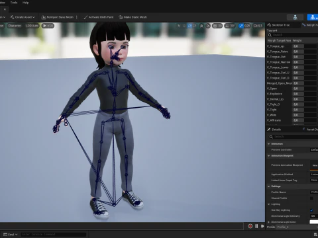Collapse the Animation section
318x238 pixels.
click(269, 144)
